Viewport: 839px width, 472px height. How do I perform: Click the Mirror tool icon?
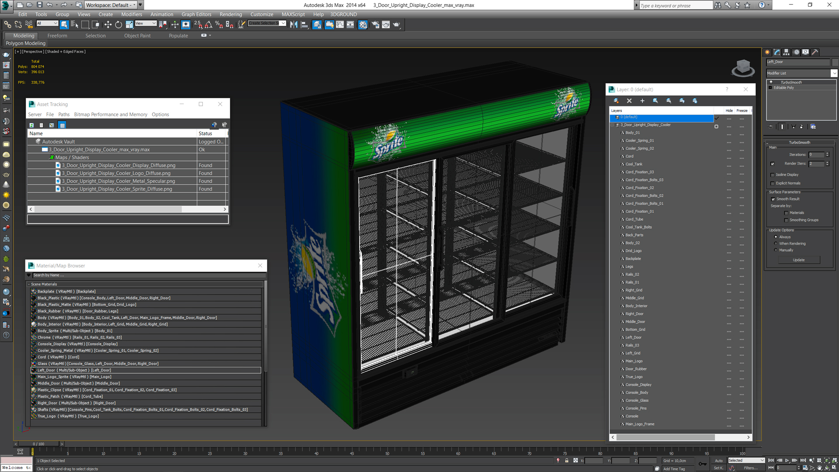(x=294, y=24)
